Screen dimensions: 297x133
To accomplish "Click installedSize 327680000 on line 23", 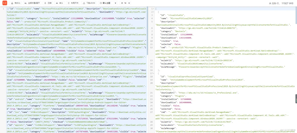I will point(186,99).
